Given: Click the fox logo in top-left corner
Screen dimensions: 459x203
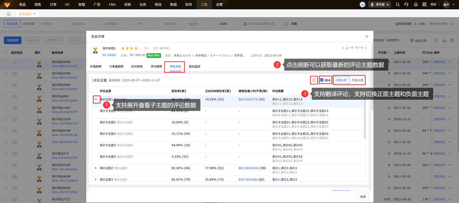Looking at the screenshot, I should pyautogui.click(x=7, y=5).
